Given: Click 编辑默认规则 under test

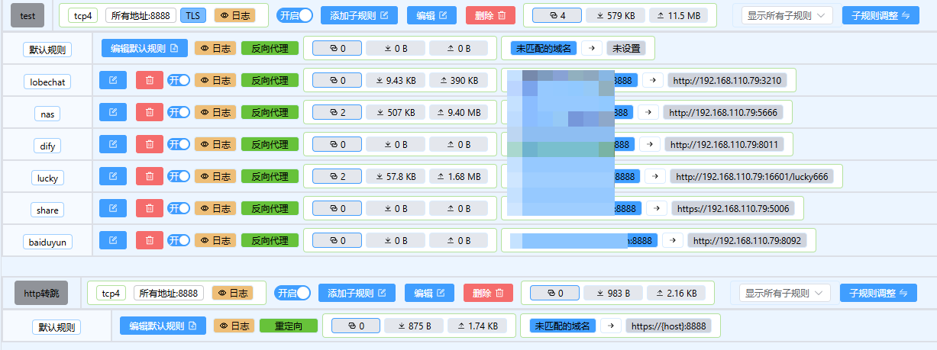Looking at the screenshot, I should click(144, 48).
